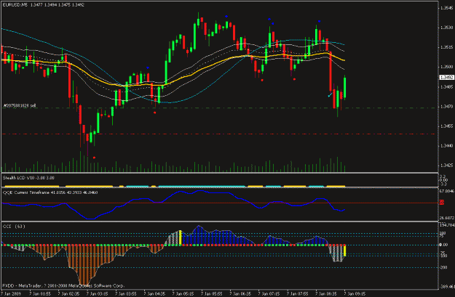
Task: Click the 7 Jan 2009 time label
Action: pyautogui.click(x=11, y=294)
